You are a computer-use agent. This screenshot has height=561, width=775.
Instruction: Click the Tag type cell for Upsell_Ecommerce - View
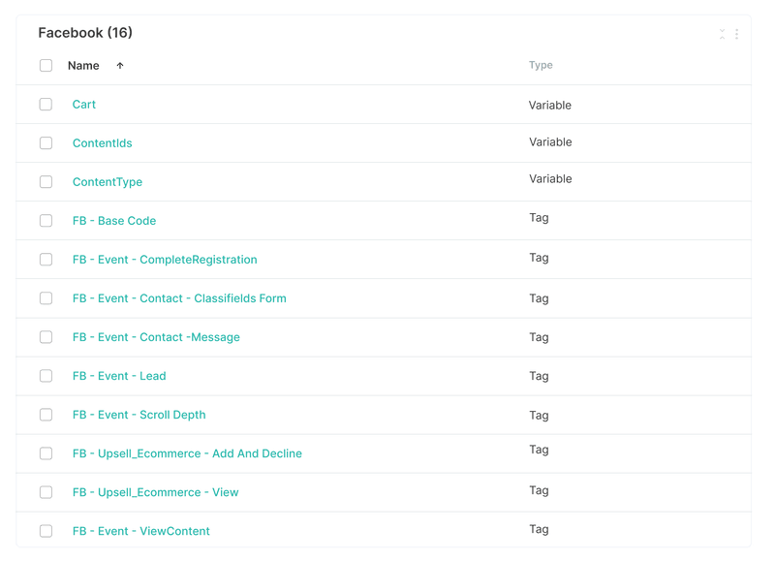point(540,491)
